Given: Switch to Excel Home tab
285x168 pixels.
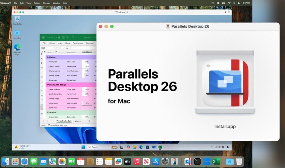Looking at the screenshot, I should click(x=52, y=43).
